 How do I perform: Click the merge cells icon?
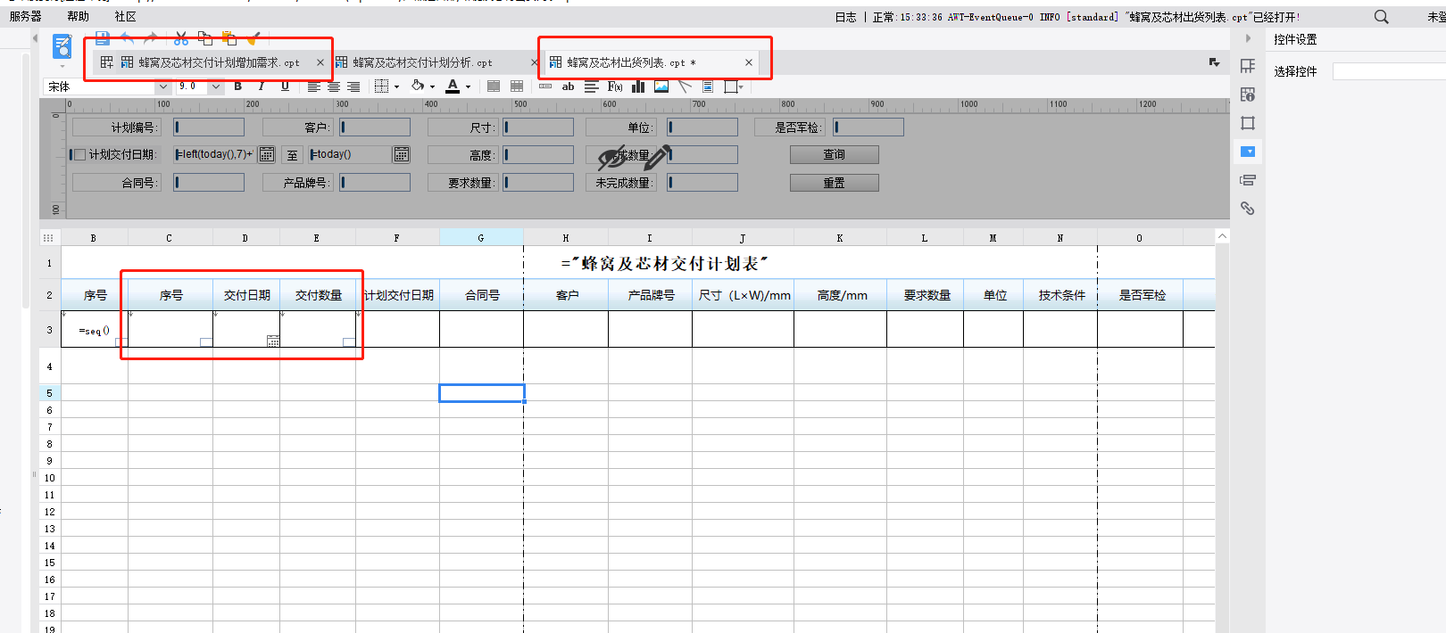coord(494,86)
